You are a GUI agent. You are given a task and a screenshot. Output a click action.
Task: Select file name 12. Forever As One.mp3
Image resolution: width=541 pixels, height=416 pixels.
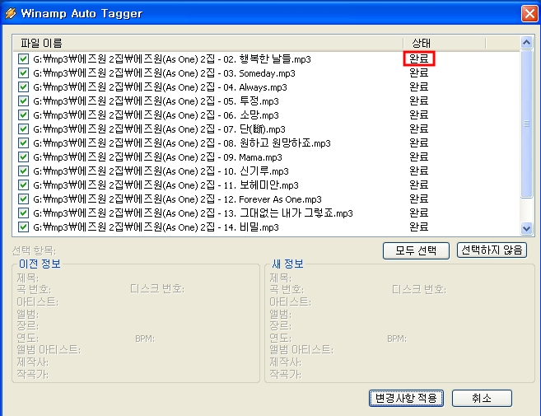pos(177,199)
